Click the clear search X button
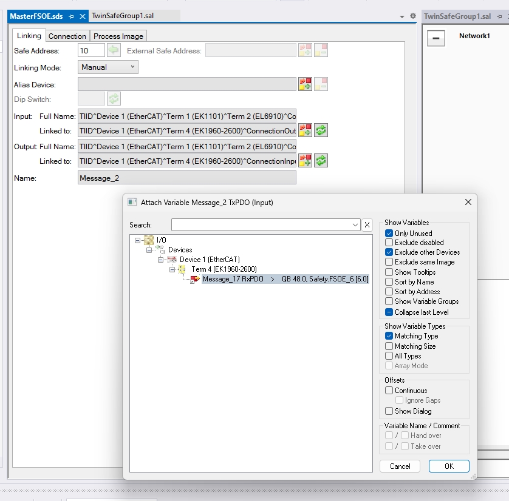Image resolution: width=509 pixels, height=501 pixels. 367,225
